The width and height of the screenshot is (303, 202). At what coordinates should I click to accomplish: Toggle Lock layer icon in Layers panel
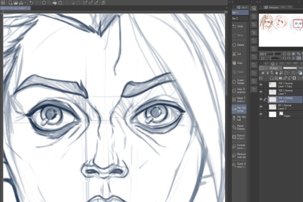(x=277, y=73)
